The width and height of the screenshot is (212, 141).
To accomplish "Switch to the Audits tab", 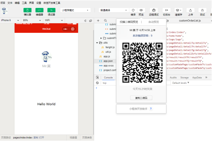I will [173, 78].
